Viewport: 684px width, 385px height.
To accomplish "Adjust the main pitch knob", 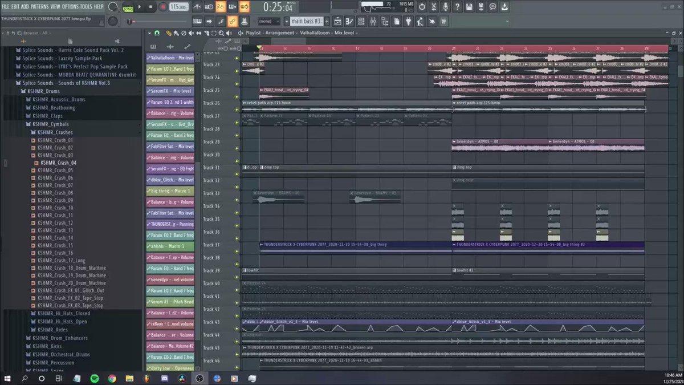I will tap(113, 22).
